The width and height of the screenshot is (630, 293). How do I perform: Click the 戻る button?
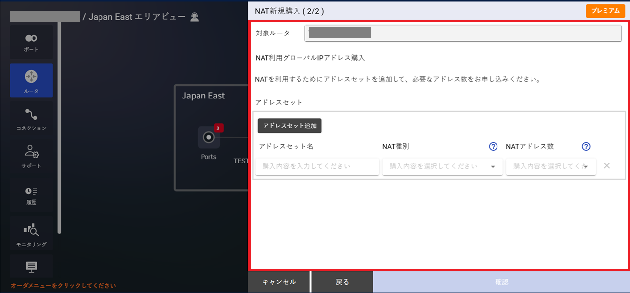tap(342, 282)
